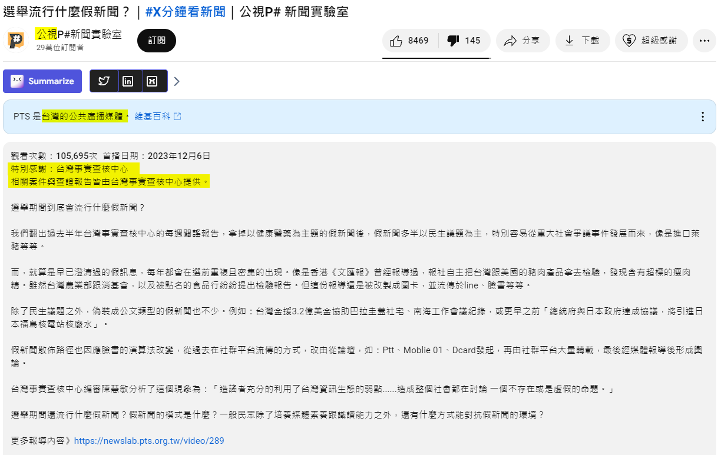Download the video via 下載 button
The image size is (721, 455).
point(581,41)
